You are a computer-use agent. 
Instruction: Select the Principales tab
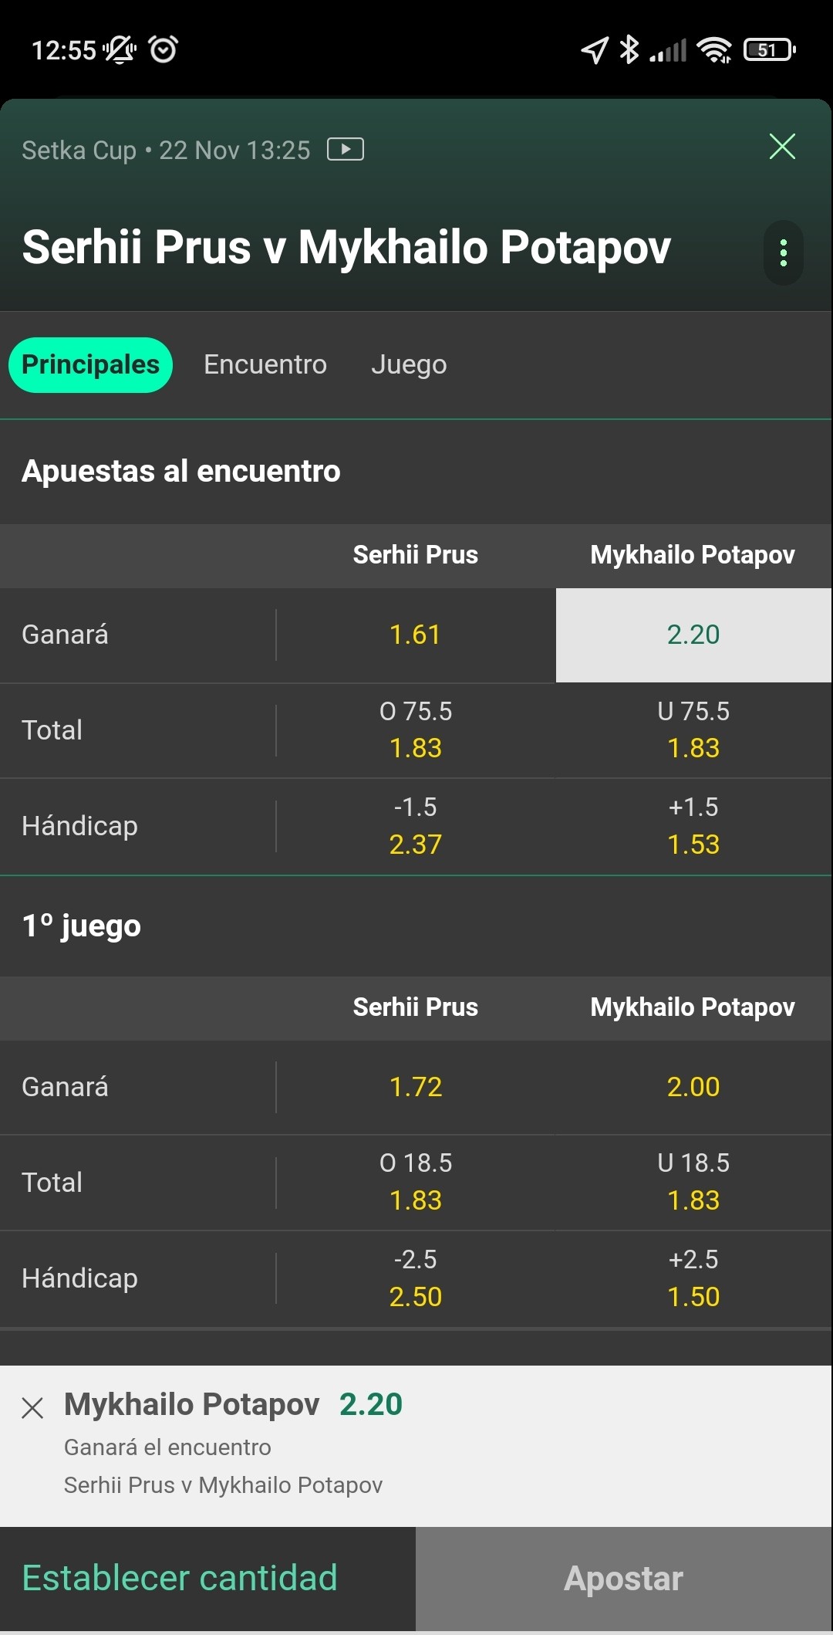pos(90,365)
